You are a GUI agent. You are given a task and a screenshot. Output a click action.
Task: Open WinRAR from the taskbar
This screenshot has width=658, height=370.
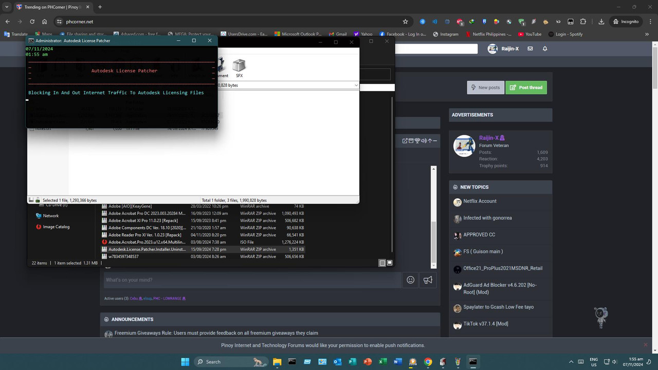[x=443, y=362]
